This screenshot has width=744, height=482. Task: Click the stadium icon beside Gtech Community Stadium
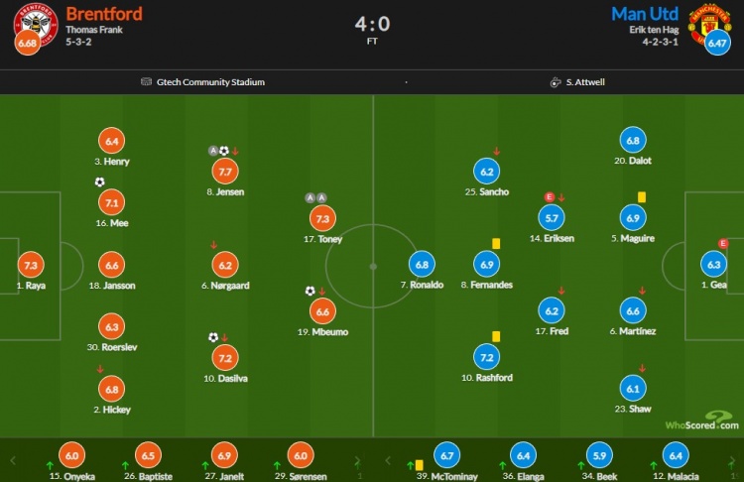(x=146, y=81)
